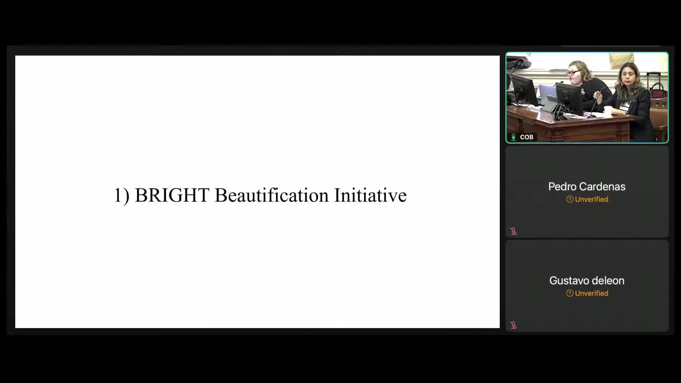Click the Pedro Cardenas participant name
The width and height of the screenshot is (681, 383).
coord(587,187)
